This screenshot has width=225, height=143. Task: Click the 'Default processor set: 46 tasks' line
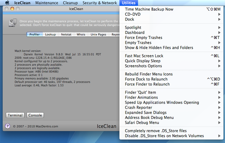point(52,82)
